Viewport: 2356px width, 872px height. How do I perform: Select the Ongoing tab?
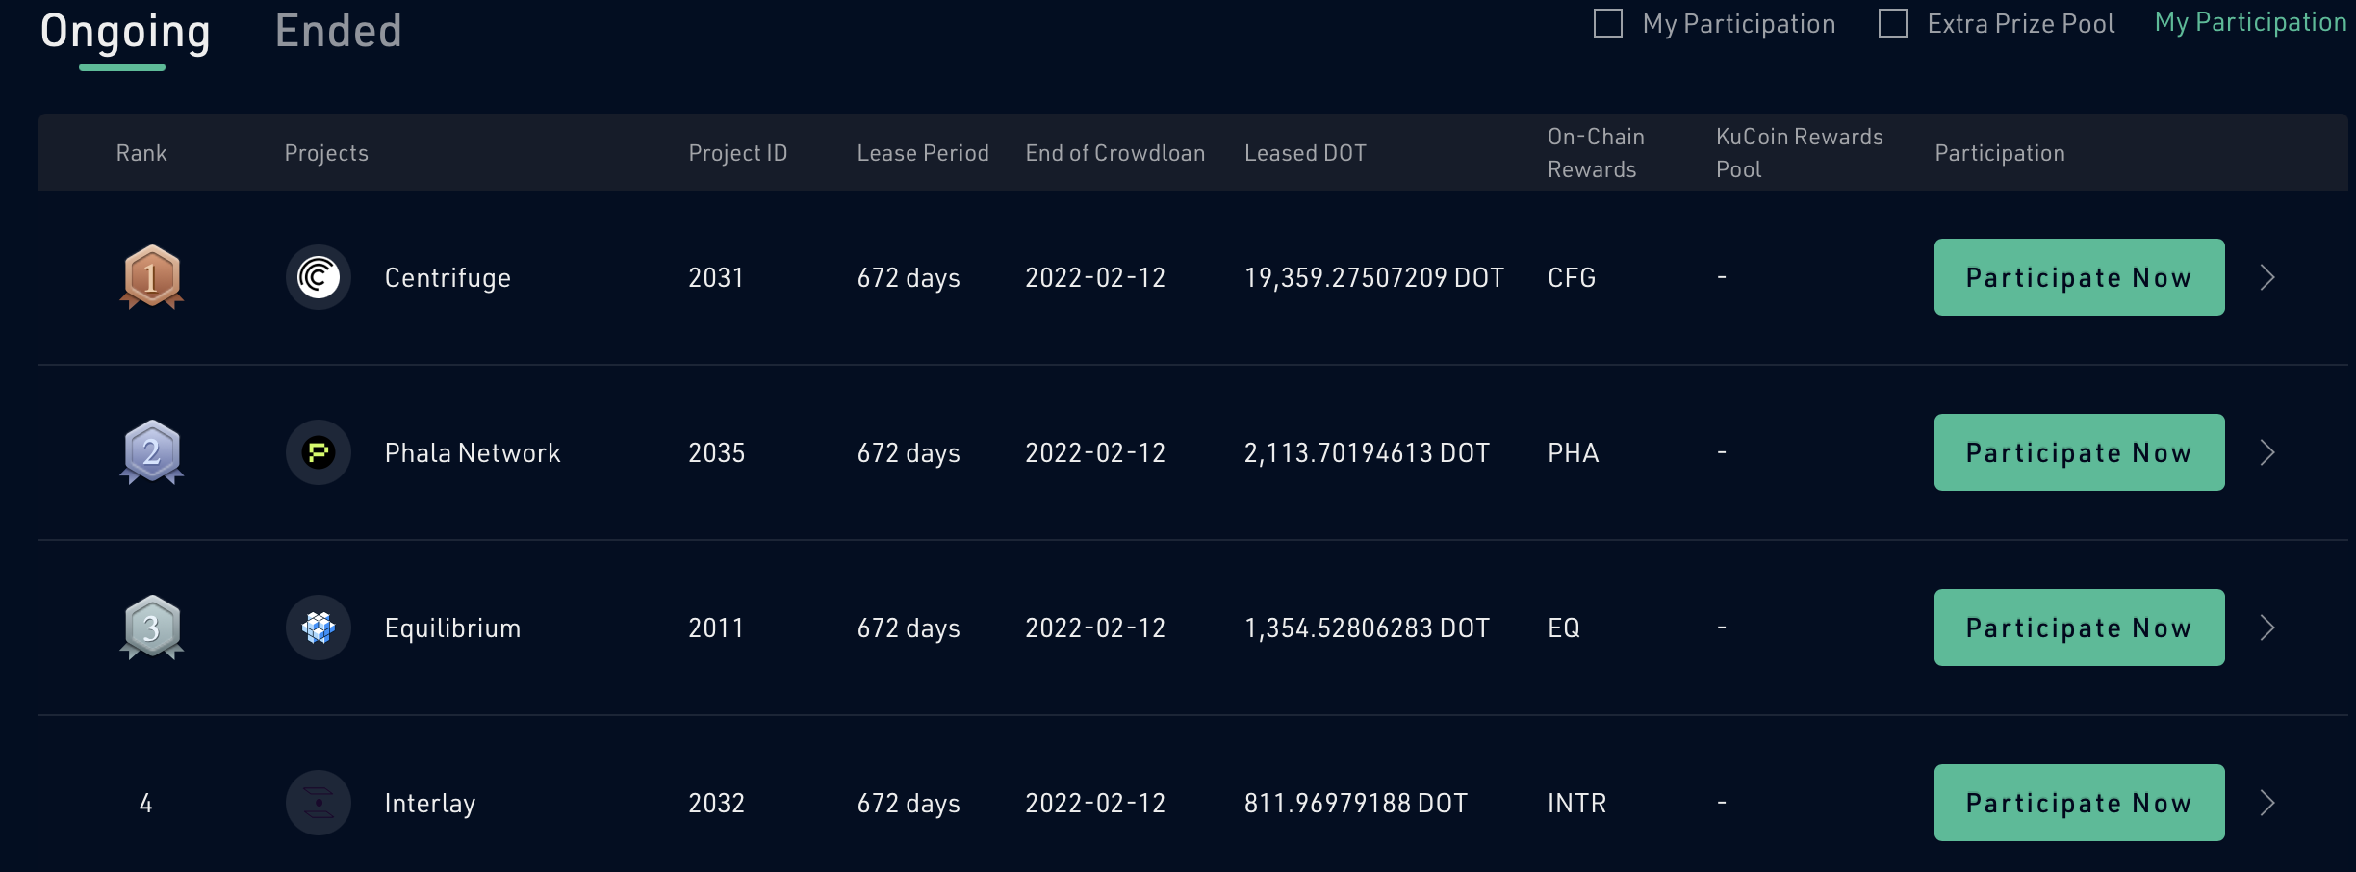tap(125, 33)
